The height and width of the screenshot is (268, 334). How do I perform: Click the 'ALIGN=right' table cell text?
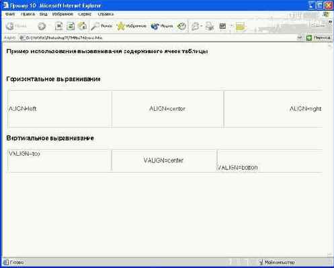coord(306,109)
